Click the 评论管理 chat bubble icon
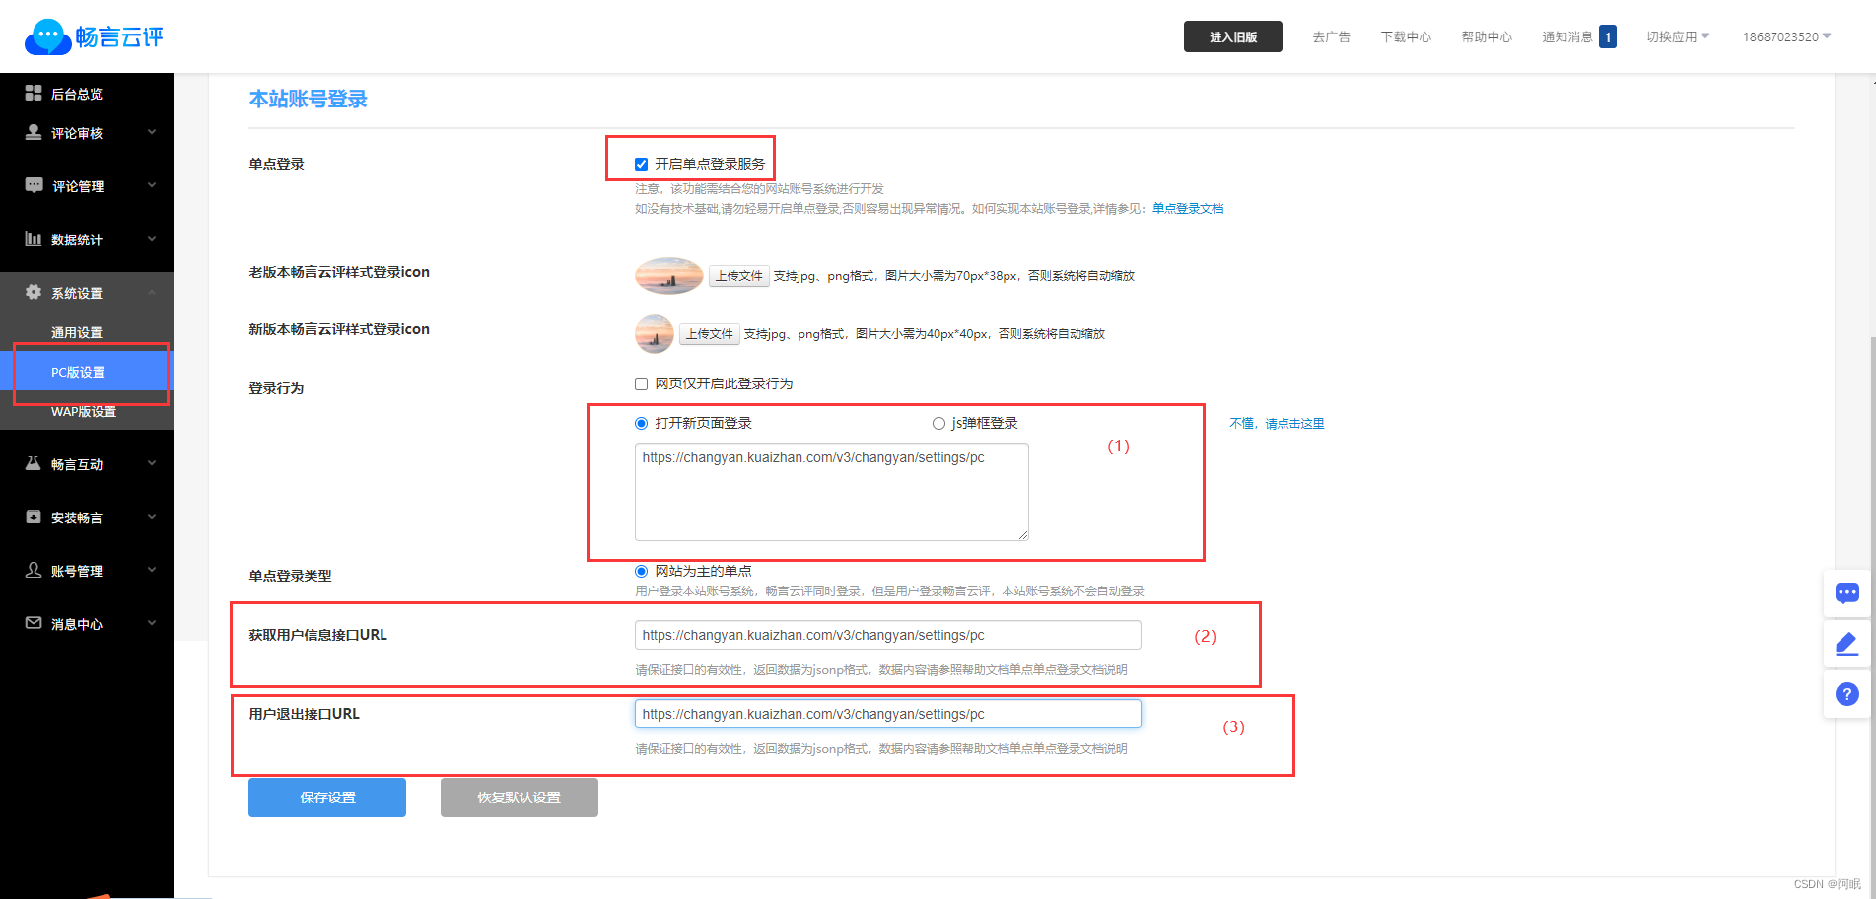Image resolution: width=1876 pixels, height=899 pixels. point(34,185)
